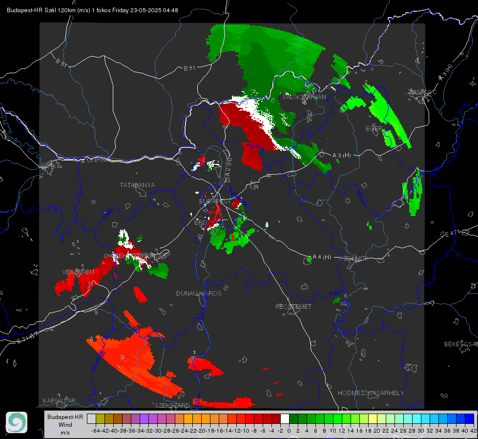Viewport: 478px width, 439px height.
Task: Click the cyan swatch above 28
Action: pos(417,419)
